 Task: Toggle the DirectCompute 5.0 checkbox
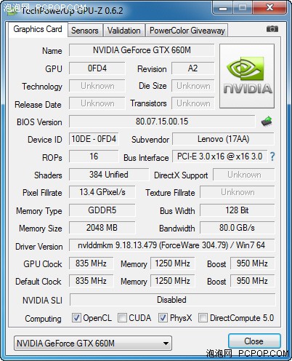pyautogui.click(x=203, y=317)
